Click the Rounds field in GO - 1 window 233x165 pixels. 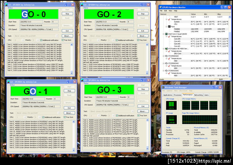click(x=57, y=99)
